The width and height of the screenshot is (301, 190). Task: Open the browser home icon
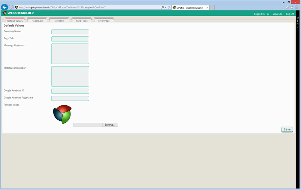click(x=287, y=7)
